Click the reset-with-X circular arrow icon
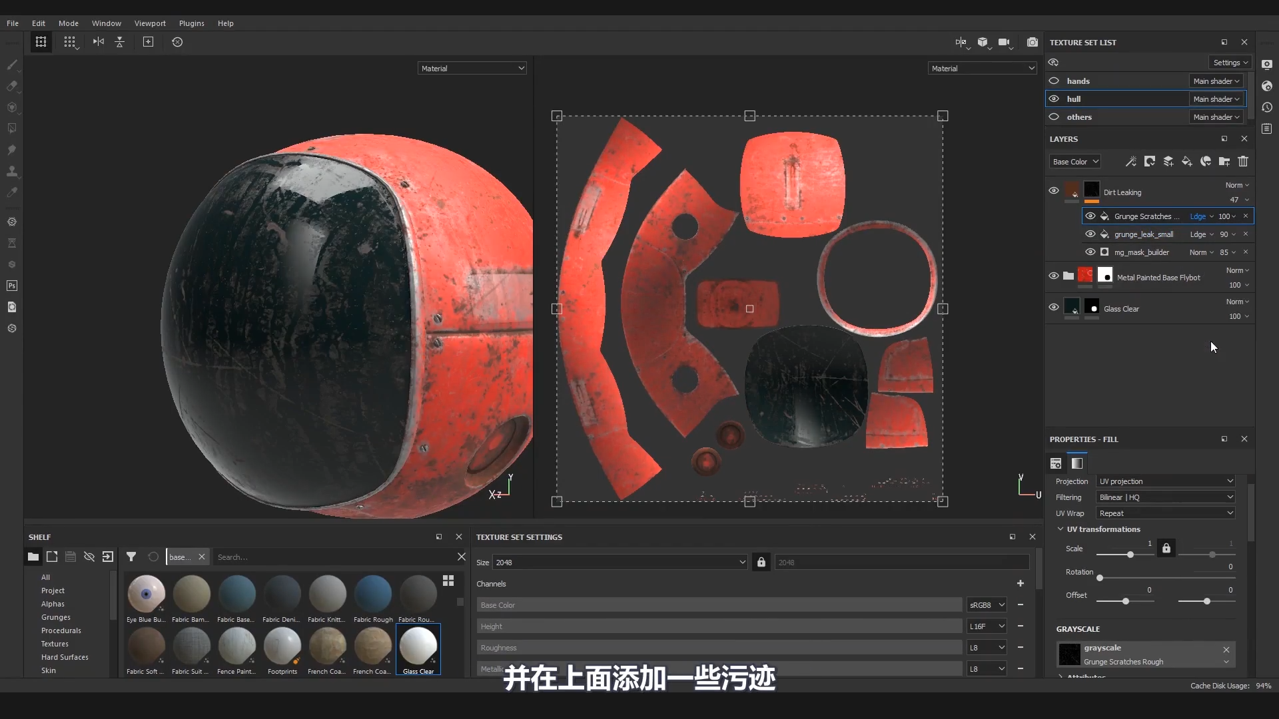 177,42
